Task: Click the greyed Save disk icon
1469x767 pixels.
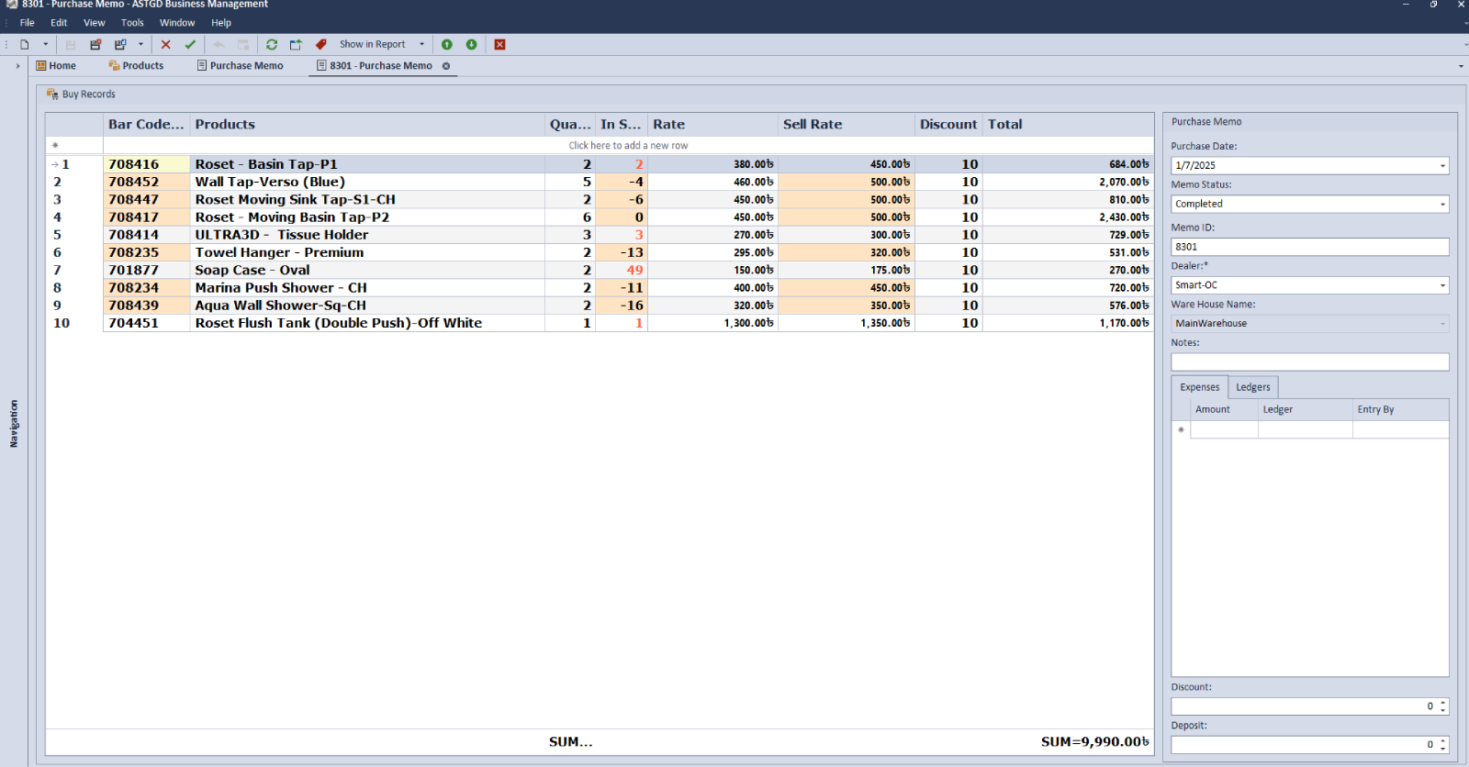Action: click(x=71, y=44)
